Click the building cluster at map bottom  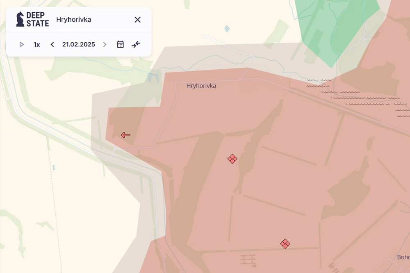248,259
